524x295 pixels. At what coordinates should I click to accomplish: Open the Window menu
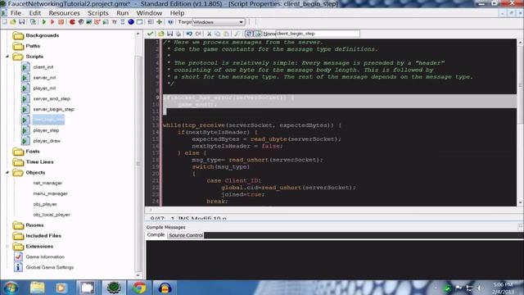[x=149, y=13]
